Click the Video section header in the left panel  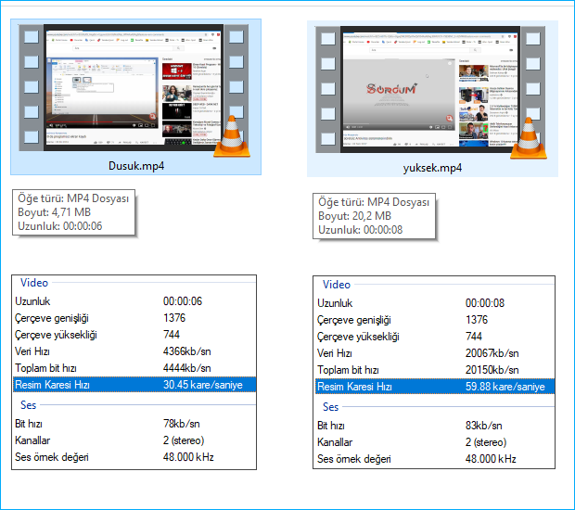34,283
